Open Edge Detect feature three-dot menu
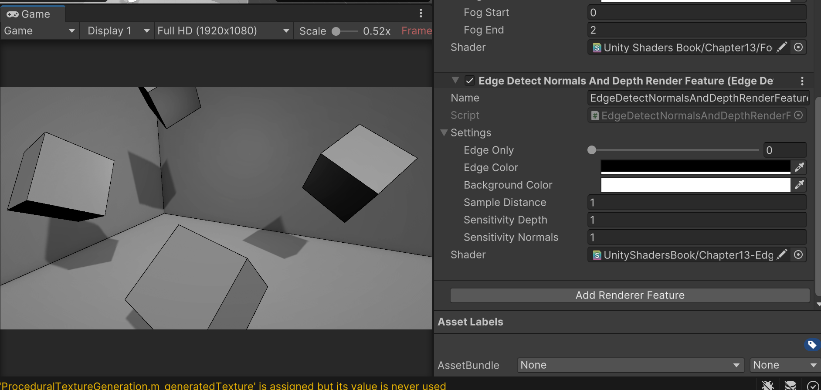This screenshot has width=821, height=390. [x=802, y=81]
